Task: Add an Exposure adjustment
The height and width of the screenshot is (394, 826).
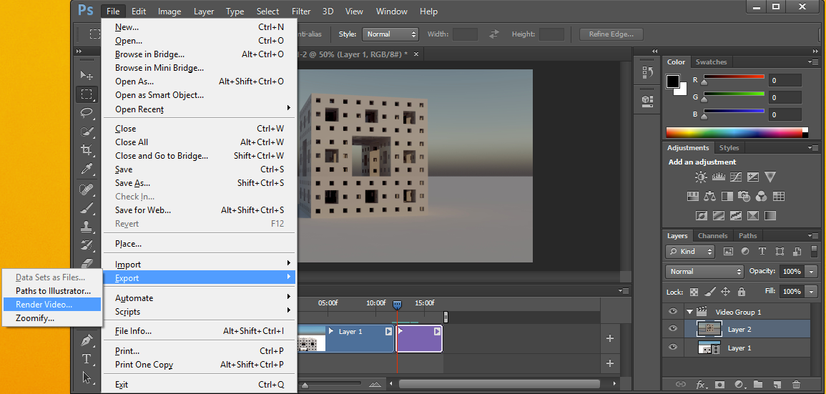Action: coord(753,177)
